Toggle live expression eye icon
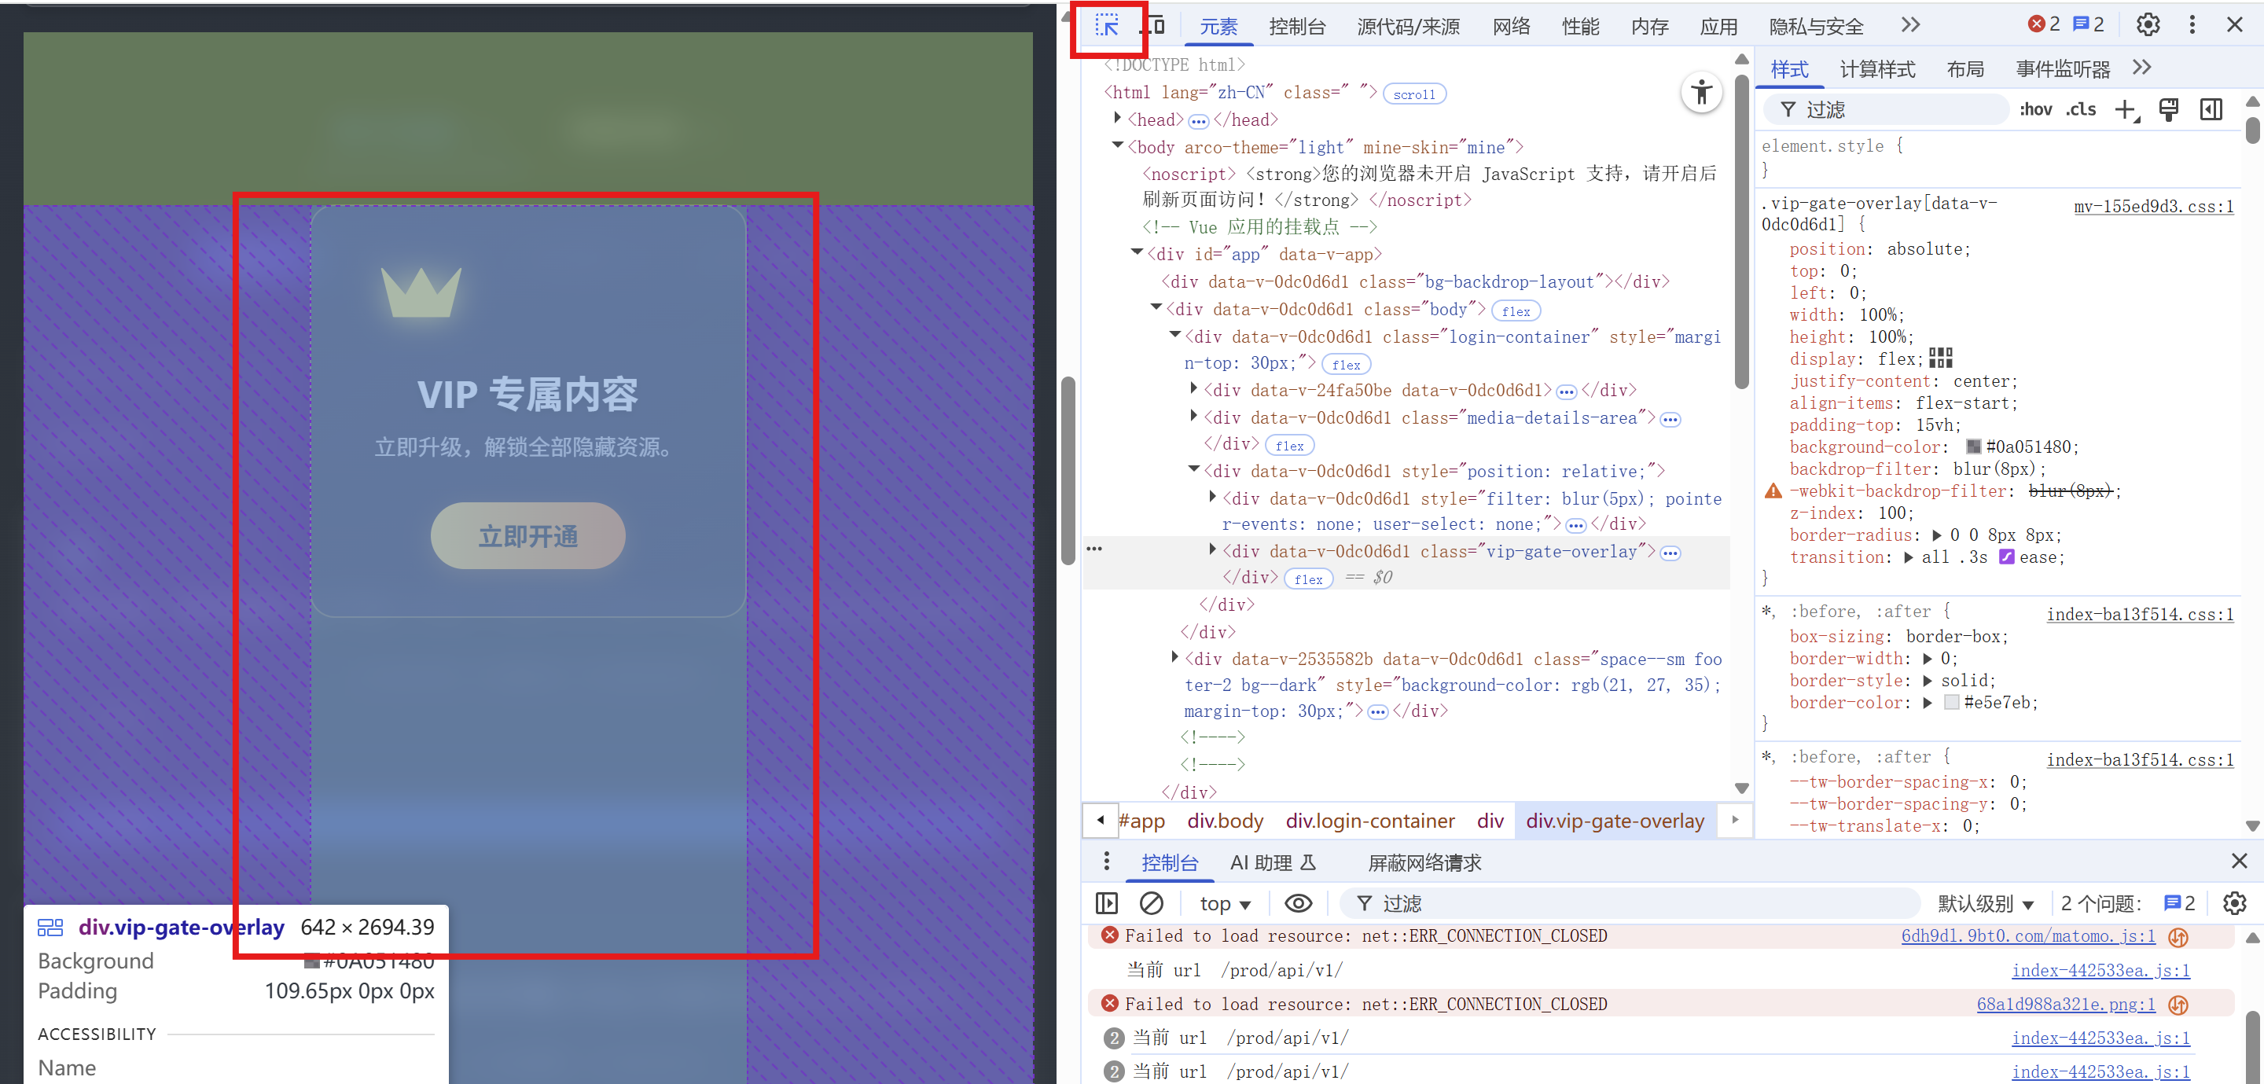The height and width of the screenshot is (1084, 2264). coord(1297,903)
